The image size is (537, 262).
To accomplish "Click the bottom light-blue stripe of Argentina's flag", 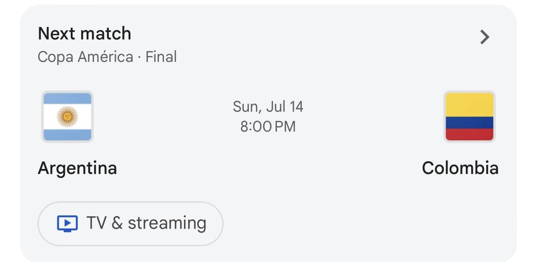I will tap(67, 135).
